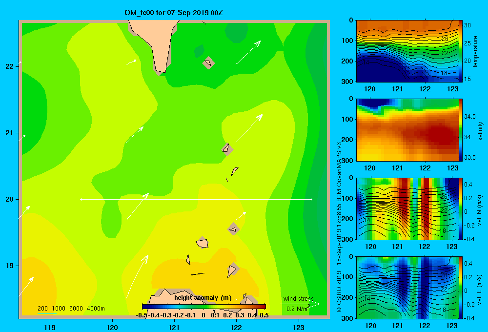Click the 15 value on temperature scale
This screenshot has height=332, width=488.
pyautogui.click(x=467, y=79)
